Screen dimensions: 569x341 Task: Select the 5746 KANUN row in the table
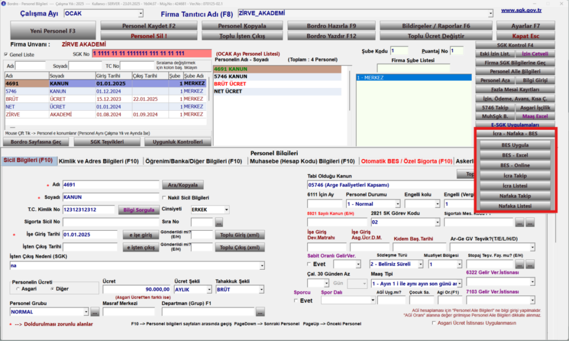(105, 91)
